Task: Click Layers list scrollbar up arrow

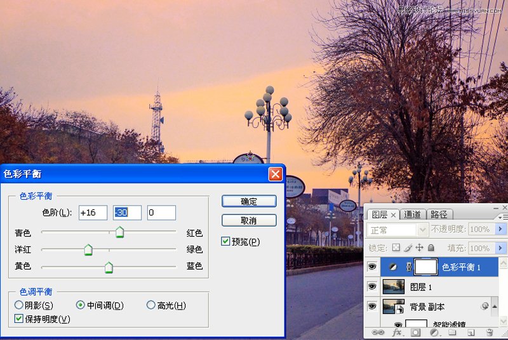Action: (x=503, y=263)
